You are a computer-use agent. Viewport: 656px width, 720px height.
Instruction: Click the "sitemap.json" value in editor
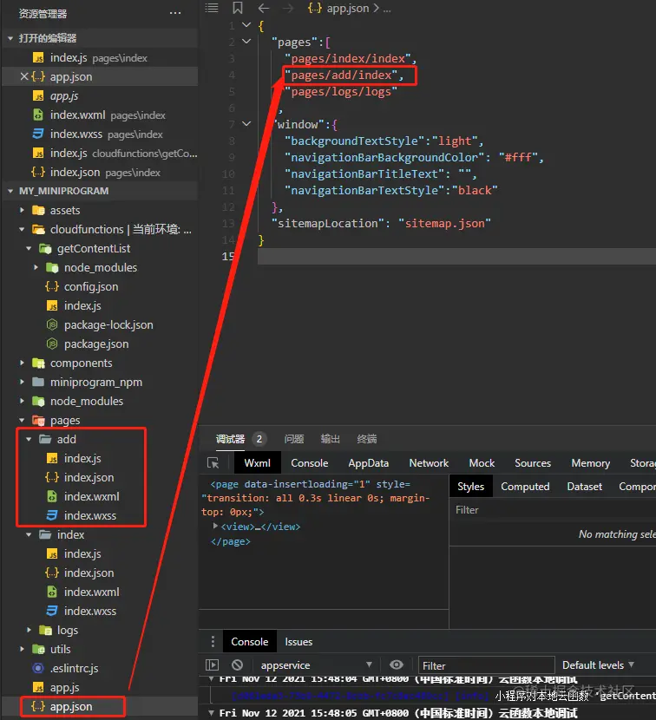444,223
